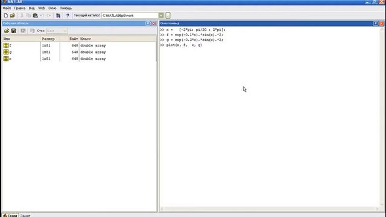This screenshot has width=386, height=217.
Task: Click scroll-right arrow of command window
Action: point(378,209)
